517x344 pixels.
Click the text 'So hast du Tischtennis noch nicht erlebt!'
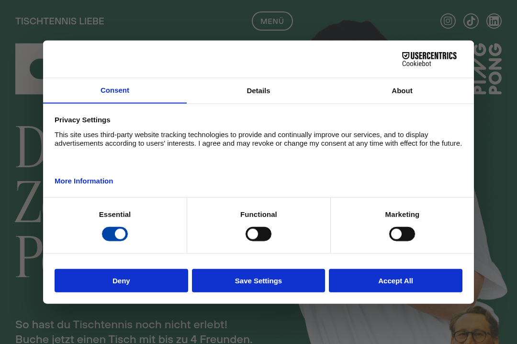pos(121,324)
